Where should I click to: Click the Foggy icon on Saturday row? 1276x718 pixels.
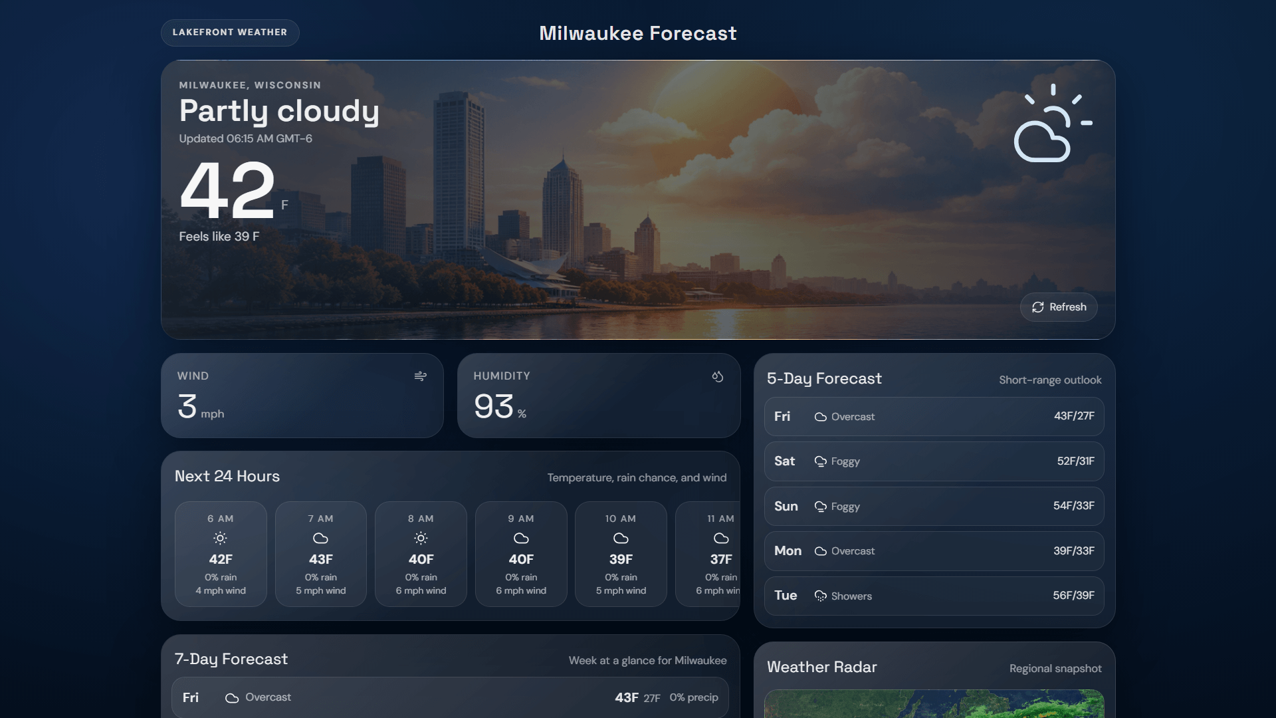tap(821, 461)
